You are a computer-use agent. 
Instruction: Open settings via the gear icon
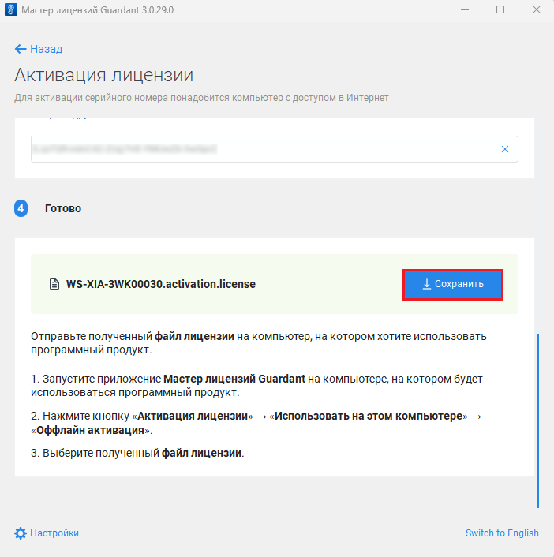point(21,533)
